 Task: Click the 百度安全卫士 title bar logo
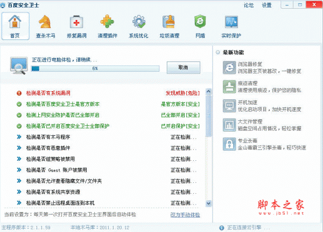[x=3, y=5]
